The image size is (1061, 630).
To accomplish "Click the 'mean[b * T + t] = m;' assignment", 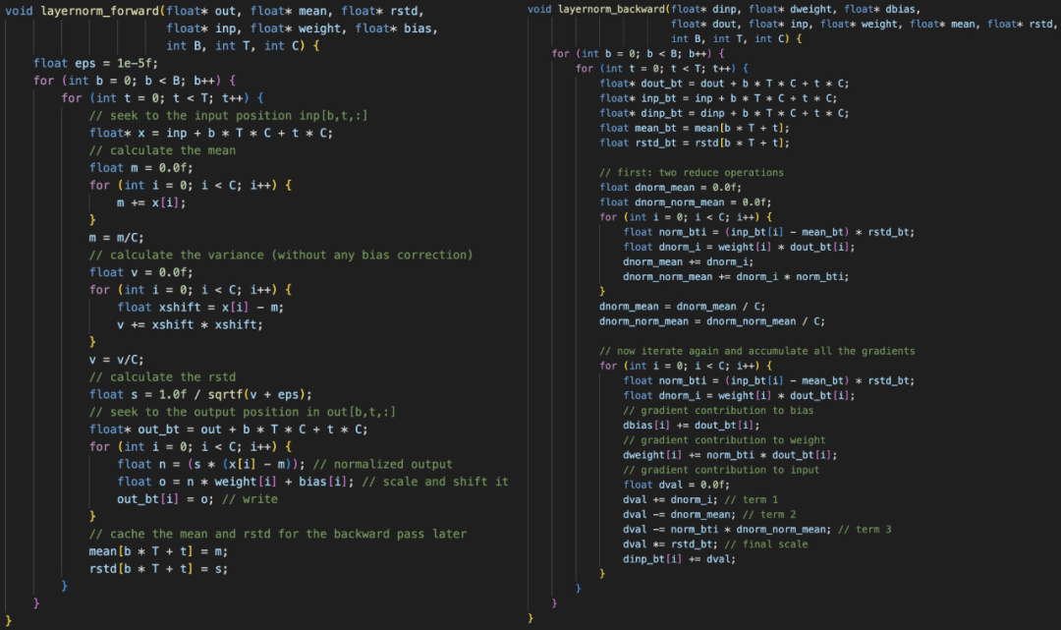I will (158, 551).
